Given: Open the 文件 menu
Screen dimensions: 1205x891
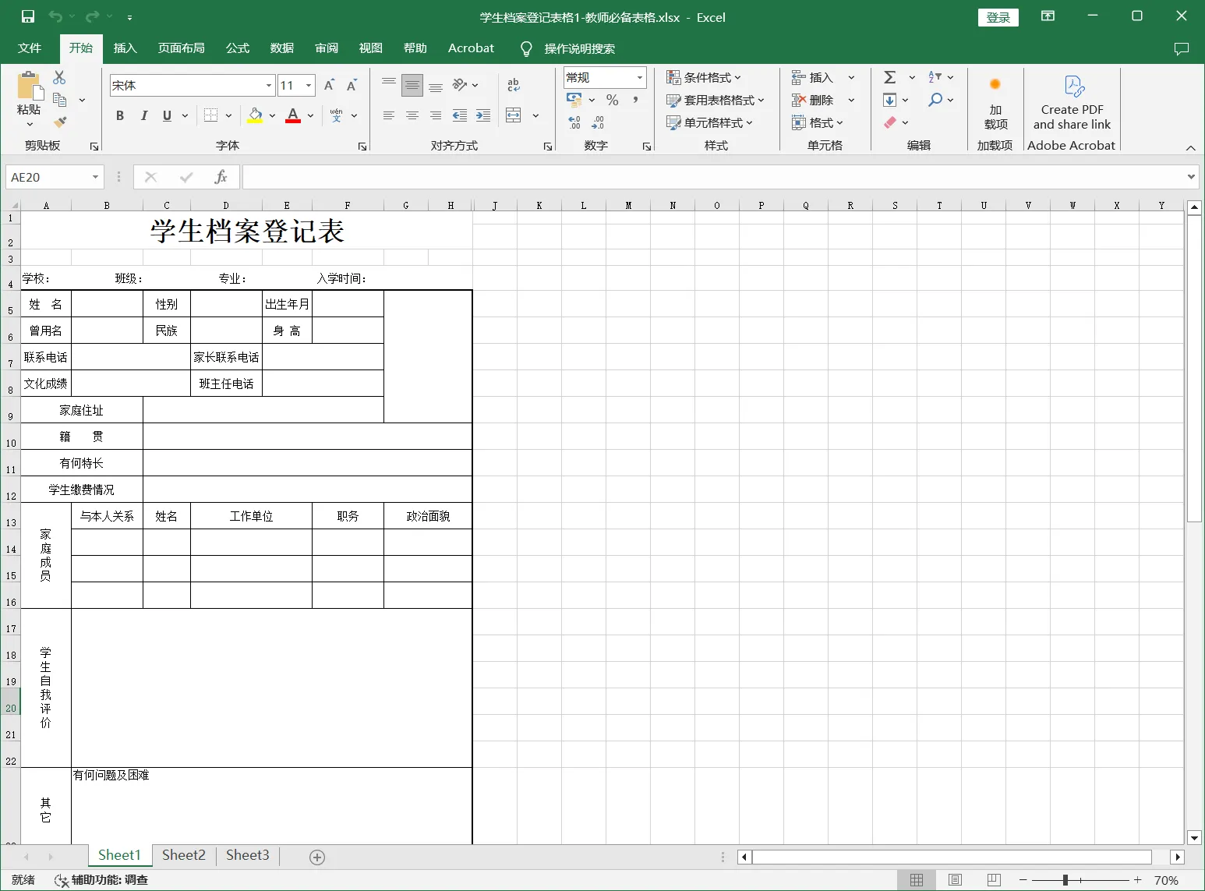Looking at the screenshot, I should tap(30, 48).
